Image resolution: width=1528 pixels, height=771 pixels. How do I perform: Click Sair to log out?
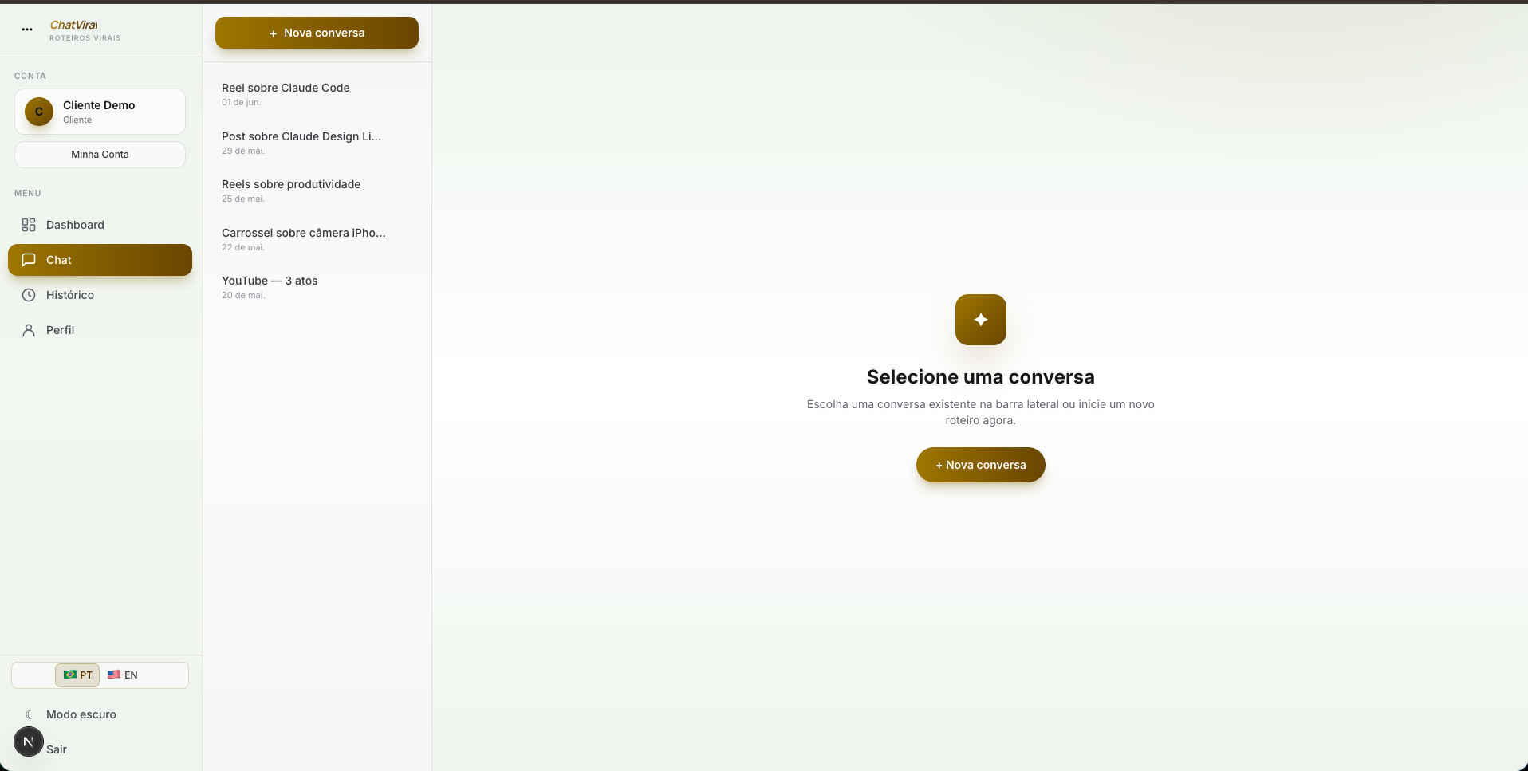[57, 749]
